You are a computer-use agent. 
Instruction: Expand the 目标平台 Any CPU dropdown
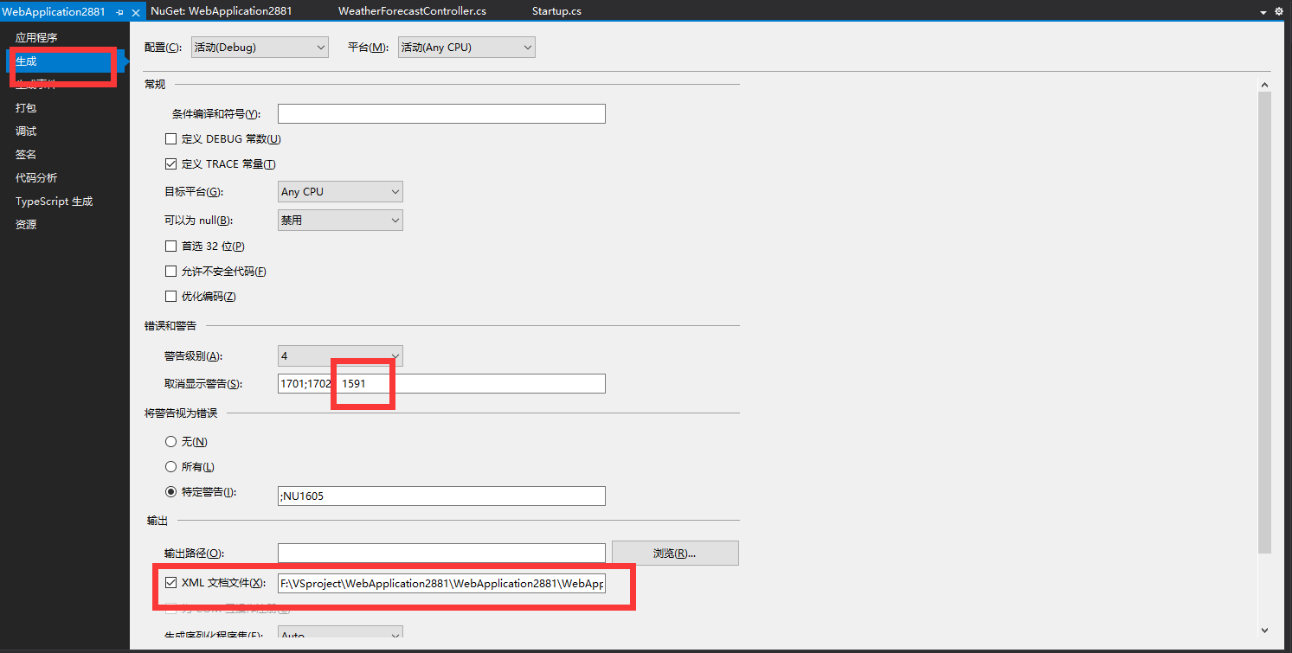(340, 192)
